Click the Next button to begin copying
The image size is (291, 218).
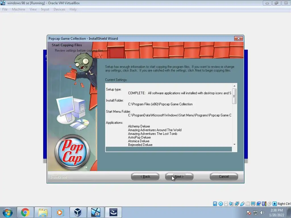179,177
